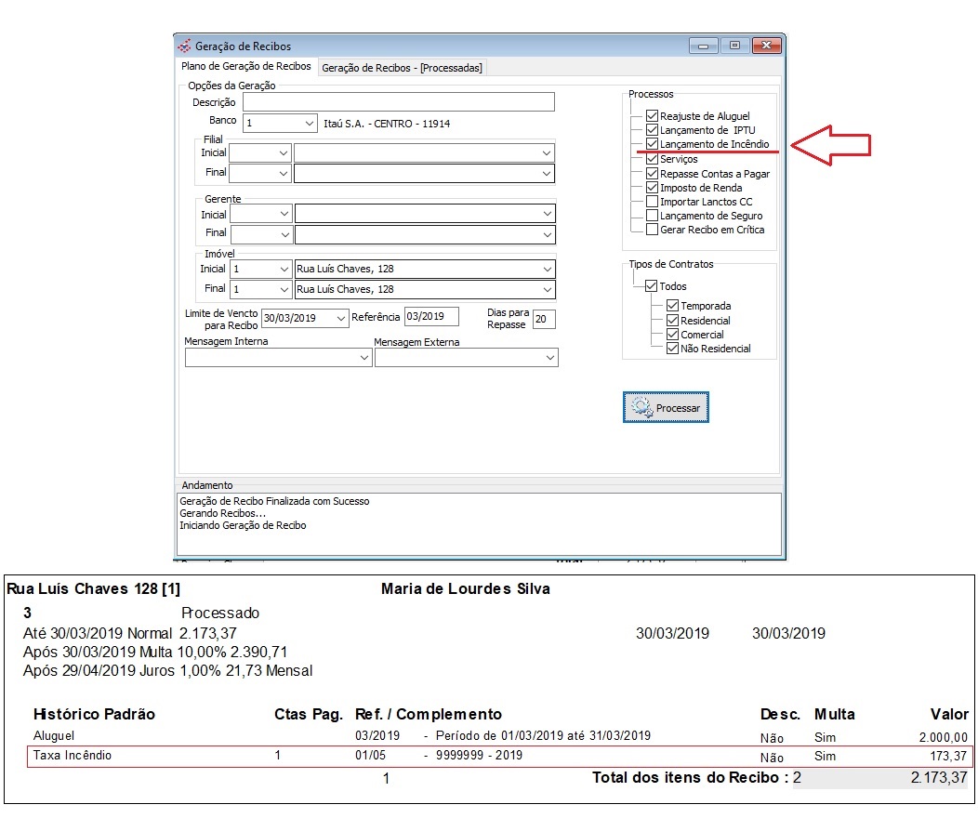This screenshot has width=978, height=818.
Task: Click the Valor column header
Action: click(x=949, y=715)
